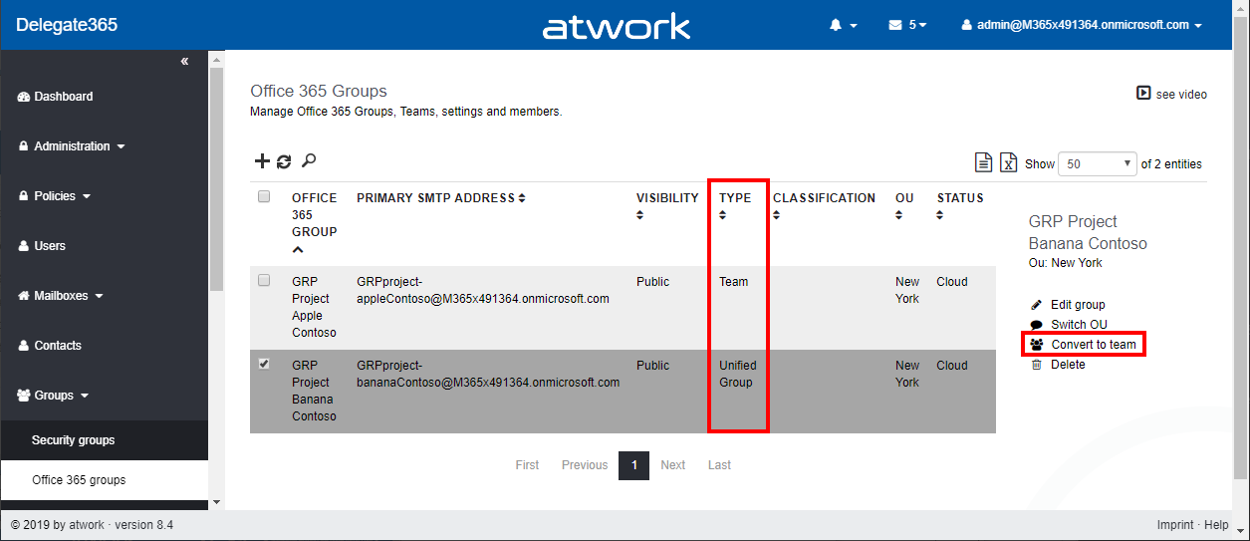Screen dimensions: 1250x541
Task: Open the Imprint footer link
Action: pyautogui.click(x=1175, y=525)
